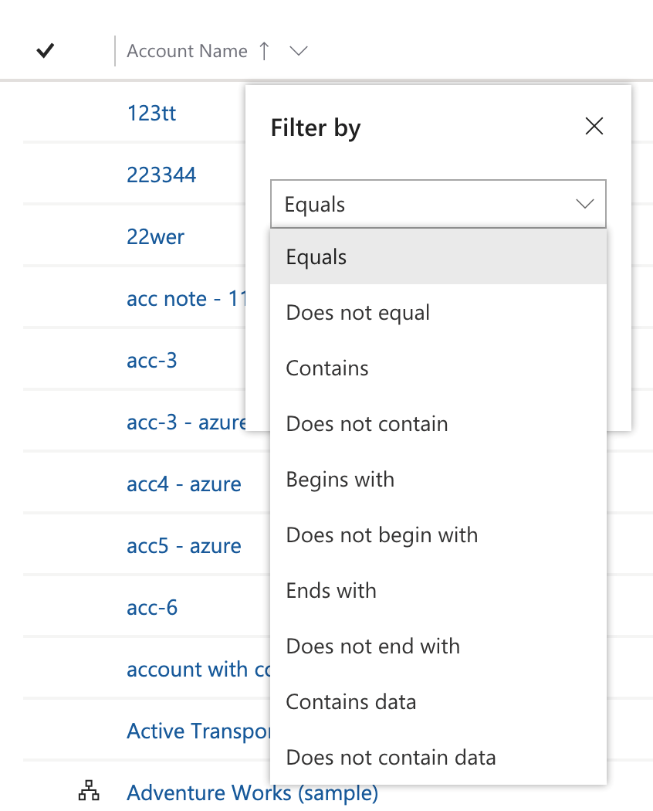Expand the filter condition combo box arrow
The image size is (653, 811).
coord(585,203)
